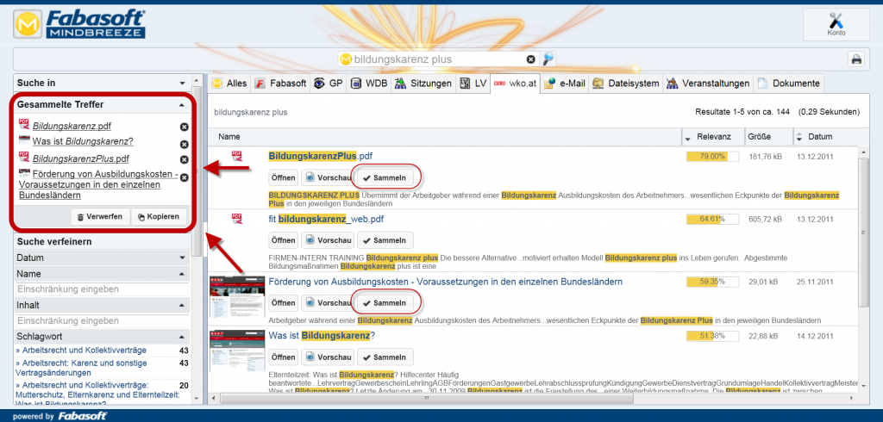This screenshot has height=422, width=883.
Task: Open the Konto account tools button
Action: point(836,25)
